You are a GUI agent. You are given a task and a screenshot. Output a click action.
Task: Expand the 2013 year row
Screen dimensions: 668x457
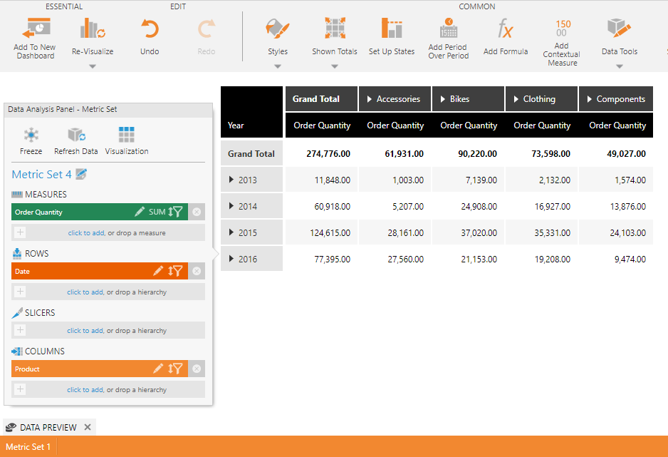pos(231,180)
